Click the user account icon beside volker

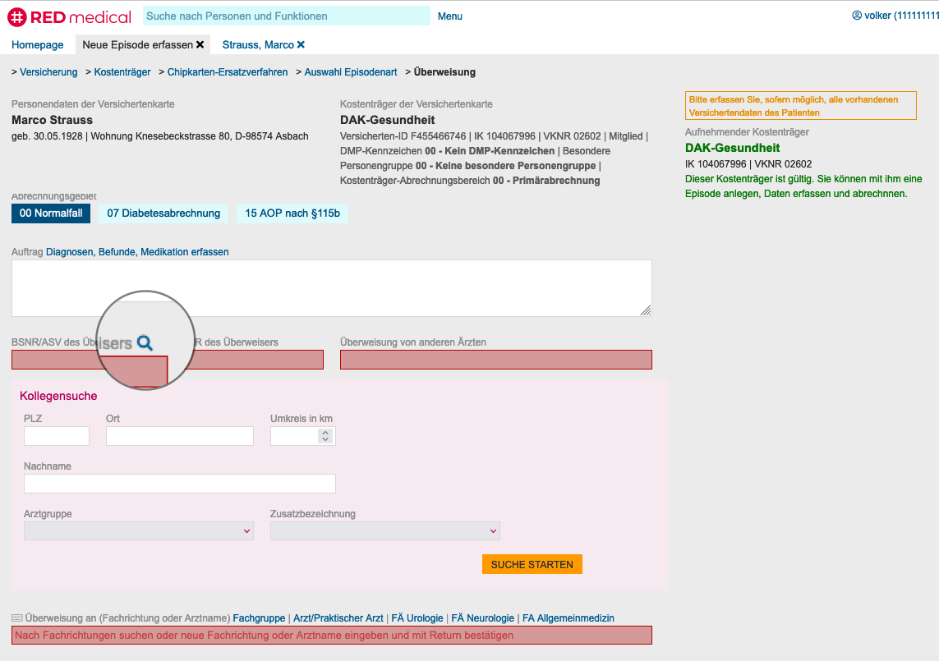(857, 16)
